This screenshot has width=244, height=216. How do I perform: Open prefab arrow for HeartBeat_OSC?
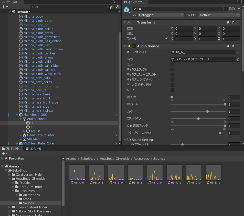click(x=116, y=115)
